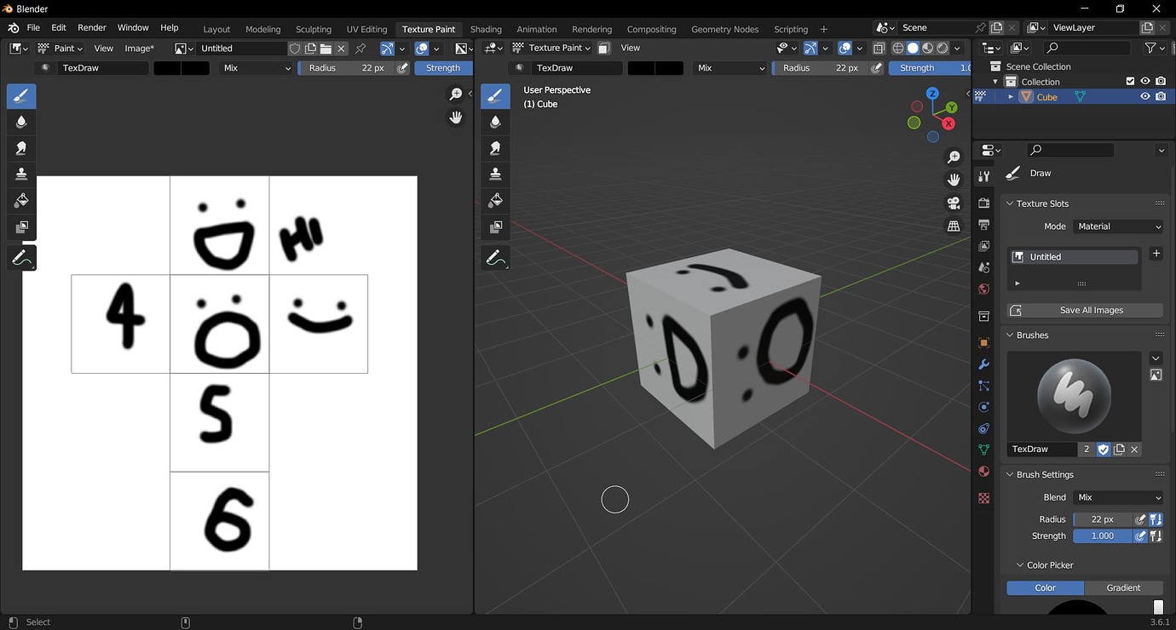Open the Material properties tab icon
The width and height of the screenshot is (1176, 630).
(x=983, y=472)
